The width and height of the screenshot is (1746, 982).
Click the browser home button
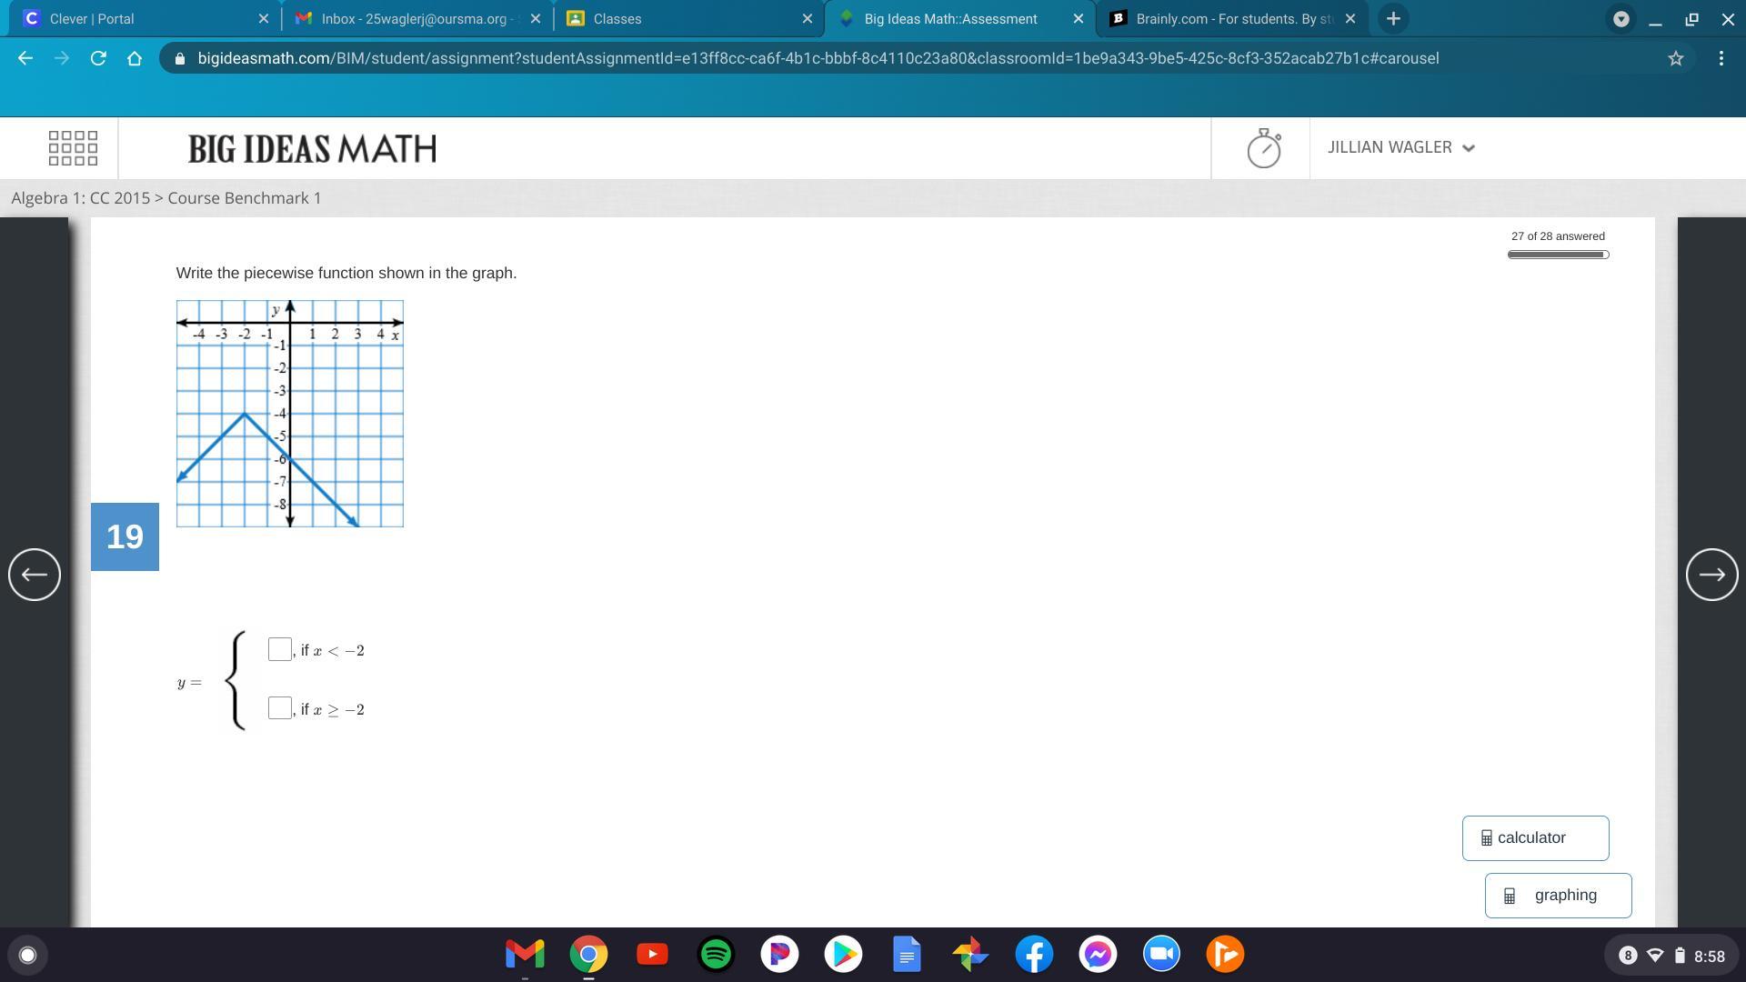(135, 58)
